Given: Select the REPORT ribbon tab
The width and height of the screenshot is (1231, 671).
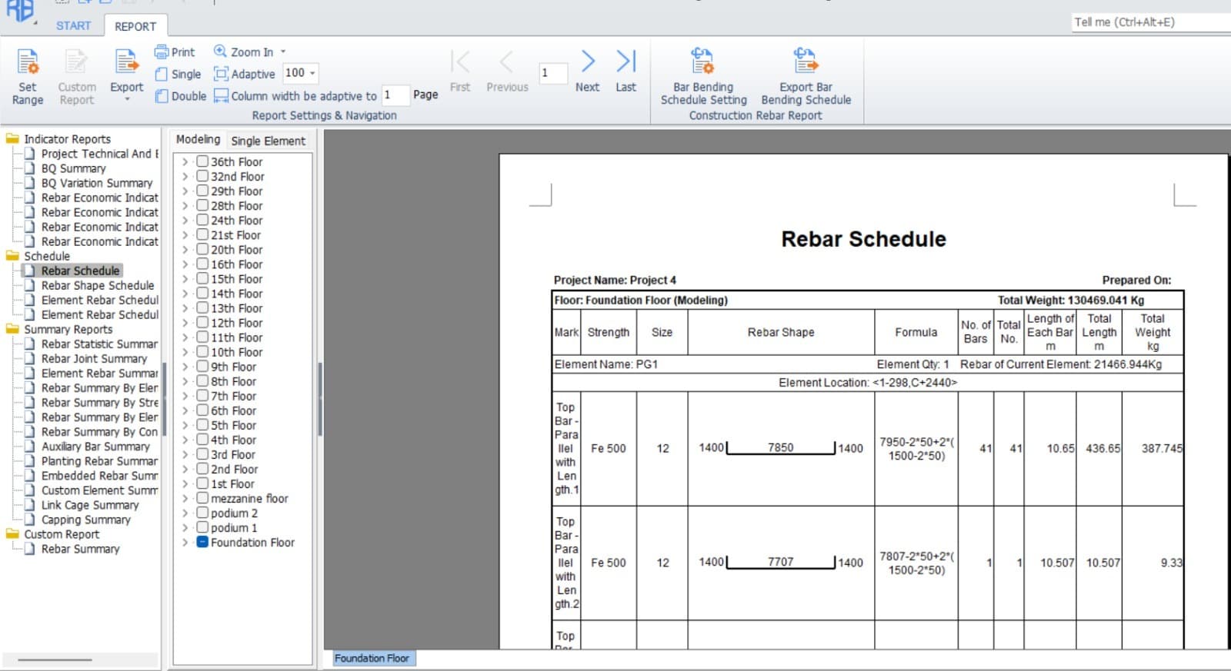Looking at the screenshot, I should 135,26.
